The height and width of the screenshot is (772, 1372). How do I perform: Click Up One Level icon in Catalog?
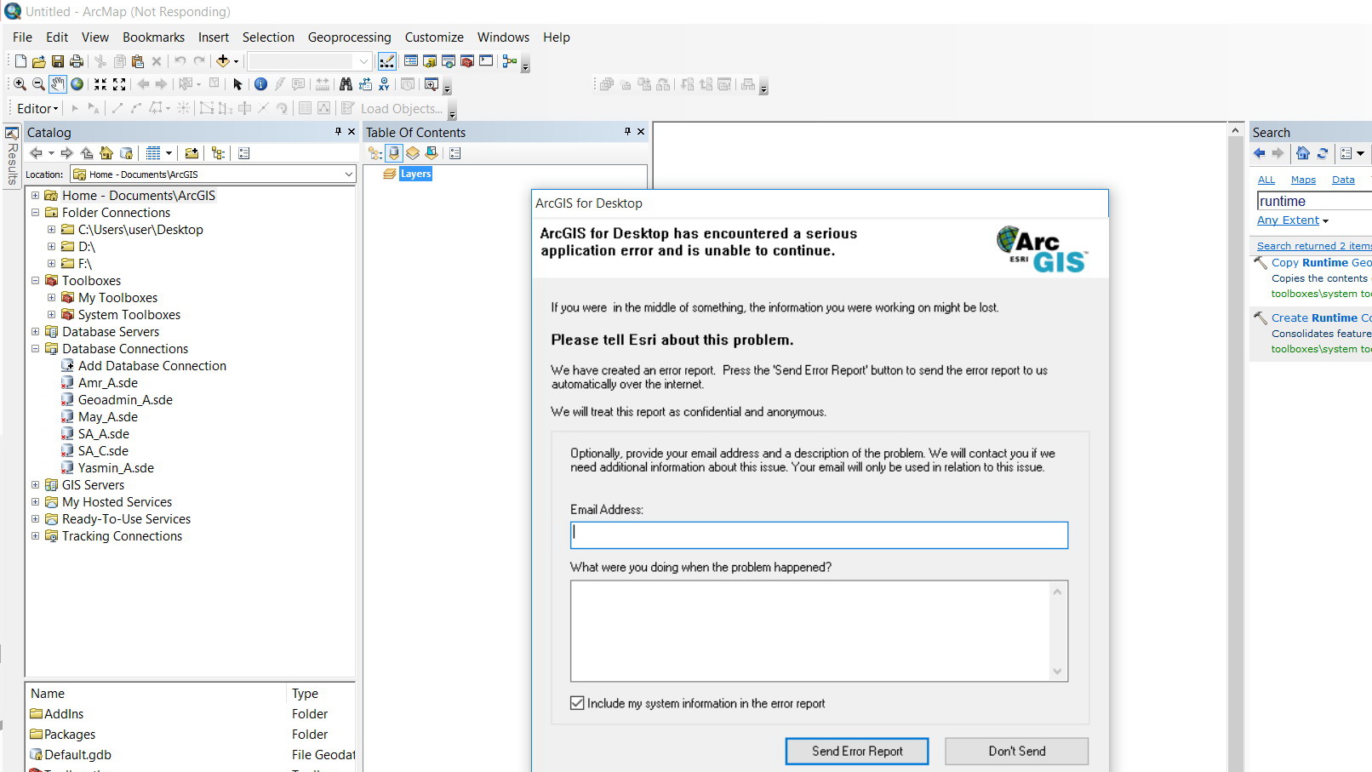coord(87,153)
